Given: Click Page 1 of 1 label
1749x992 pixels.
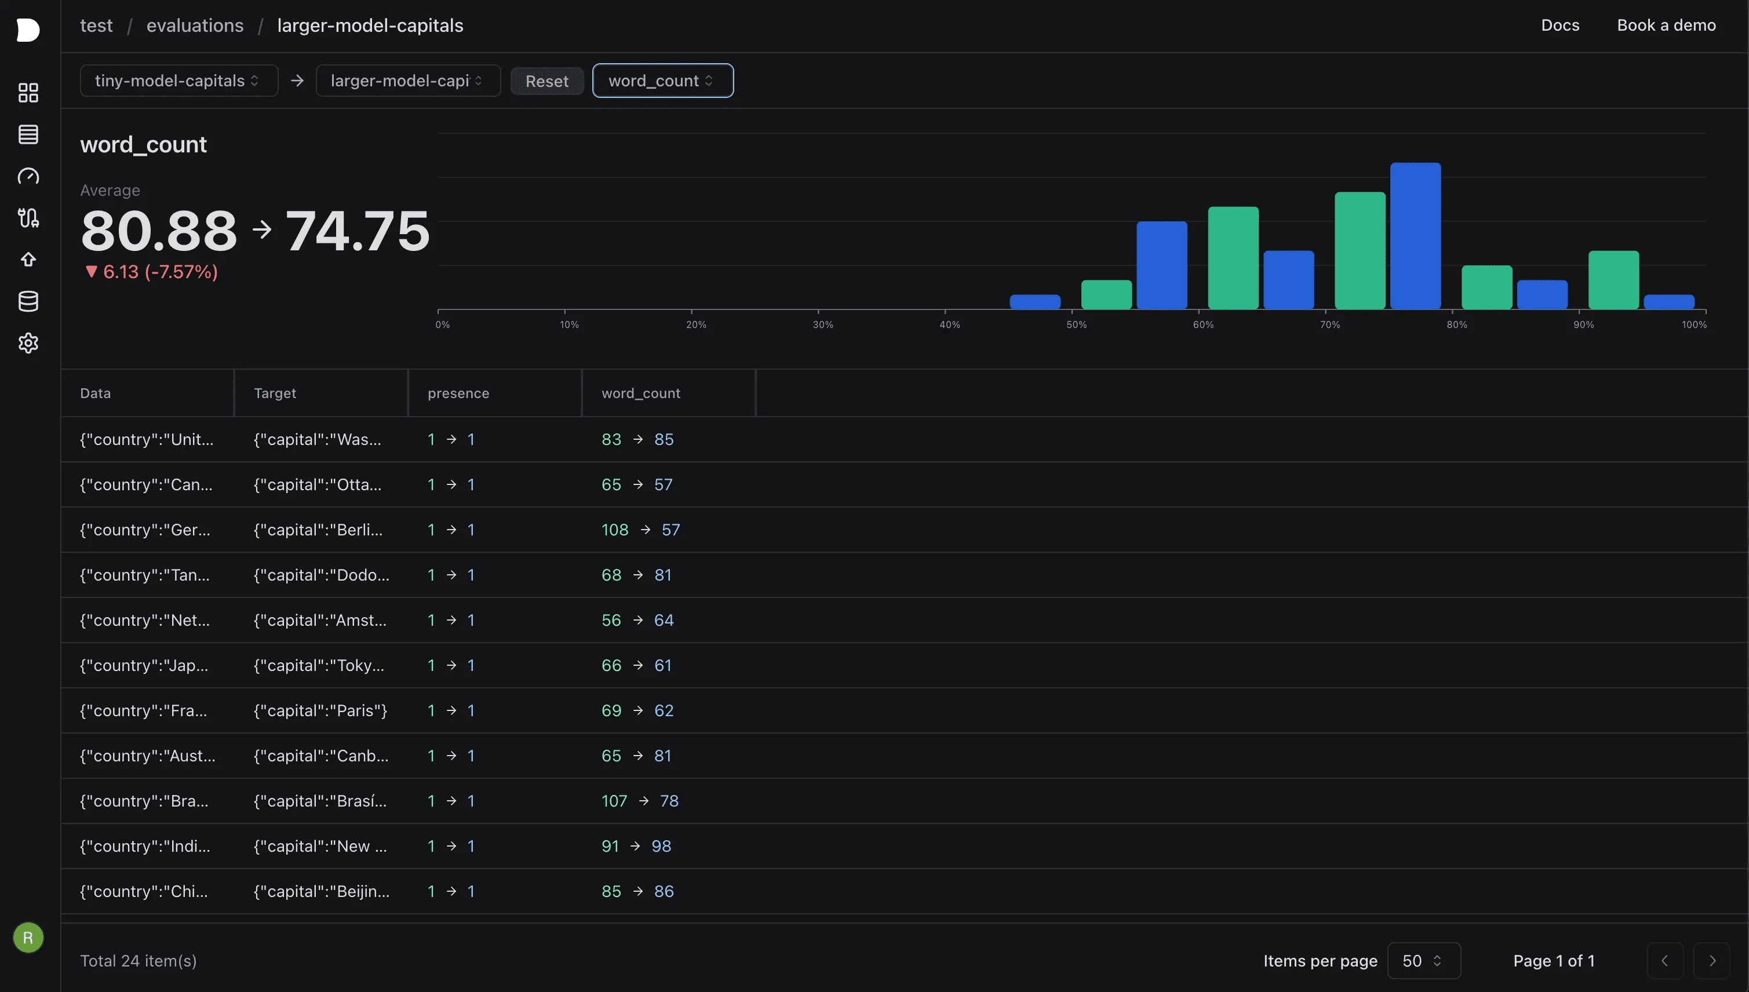Looking at the screenshot, I should [1554, 961].
